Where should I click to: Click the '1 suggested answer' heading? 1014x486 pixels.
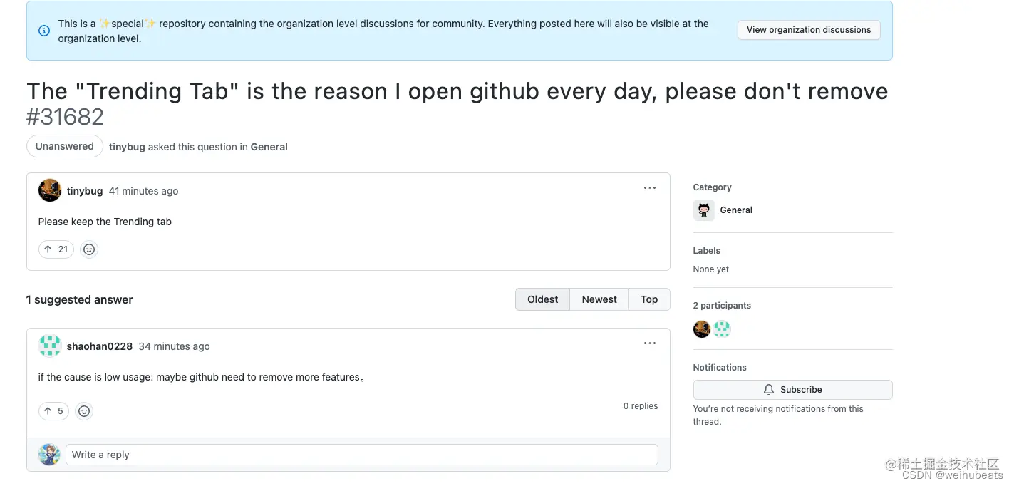(x=80, y=300)
